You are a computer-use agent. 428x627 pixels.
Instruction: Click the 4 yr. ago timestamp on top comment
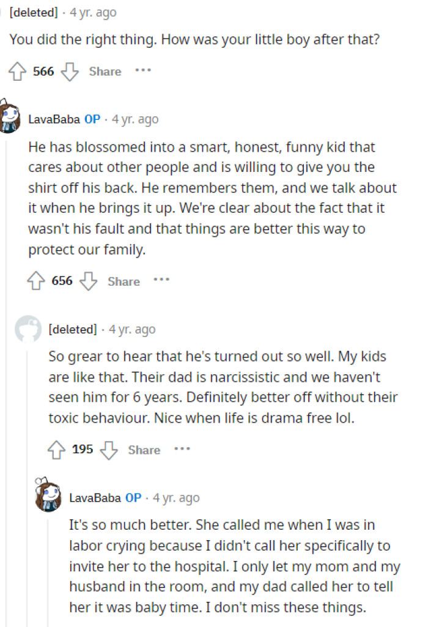[x=91, y=12]
